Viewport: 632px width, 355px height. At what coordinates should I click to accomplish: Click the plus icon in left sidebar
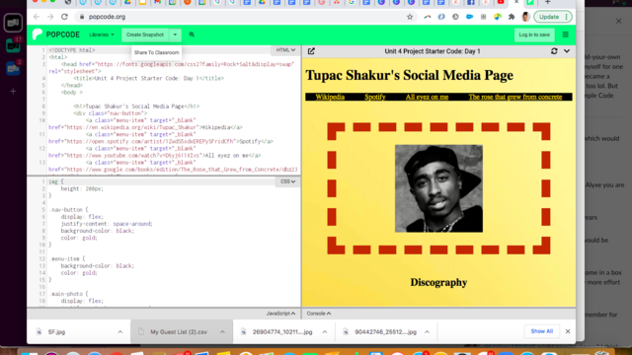[13, 92]
